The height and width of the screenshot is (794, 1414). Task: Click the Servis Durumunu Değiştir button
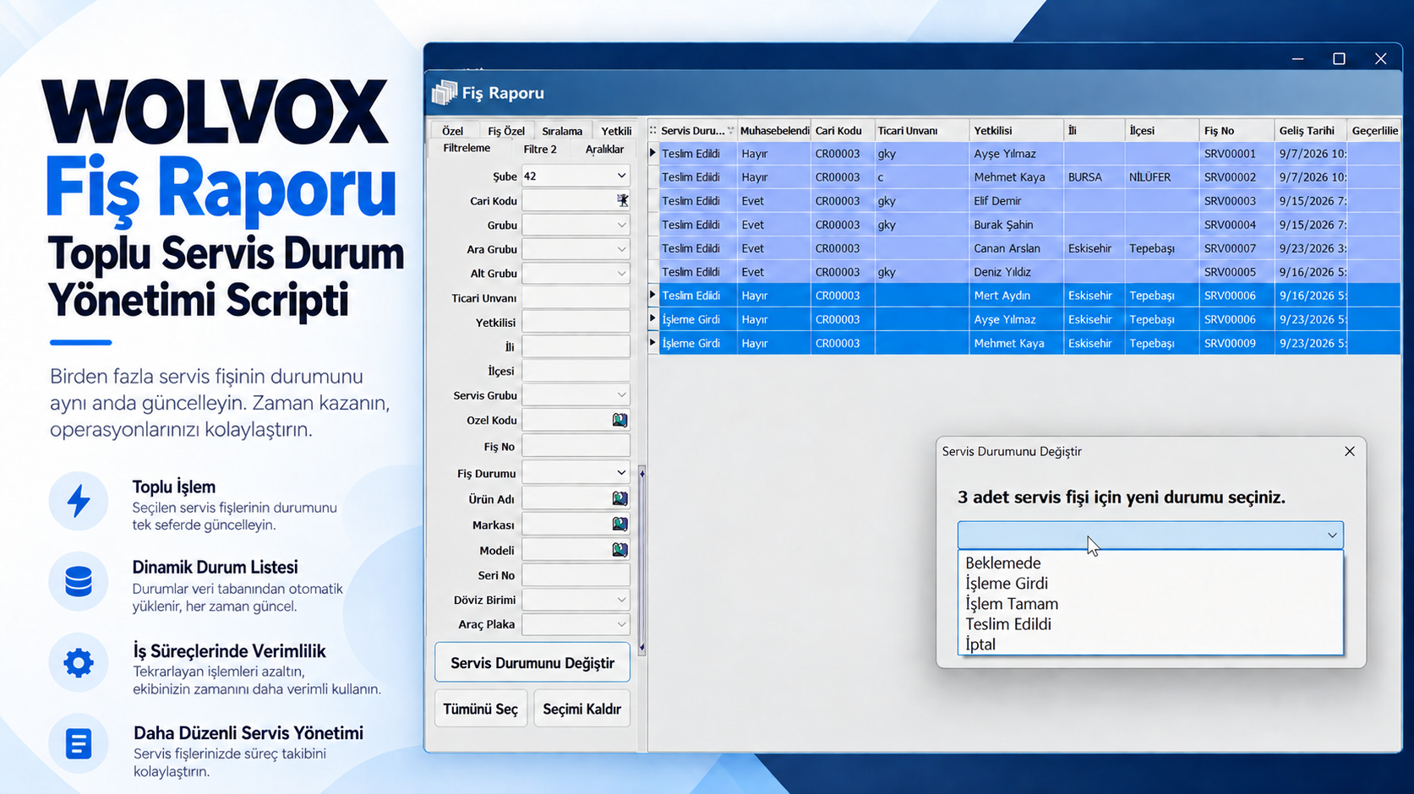pos(532,663)
